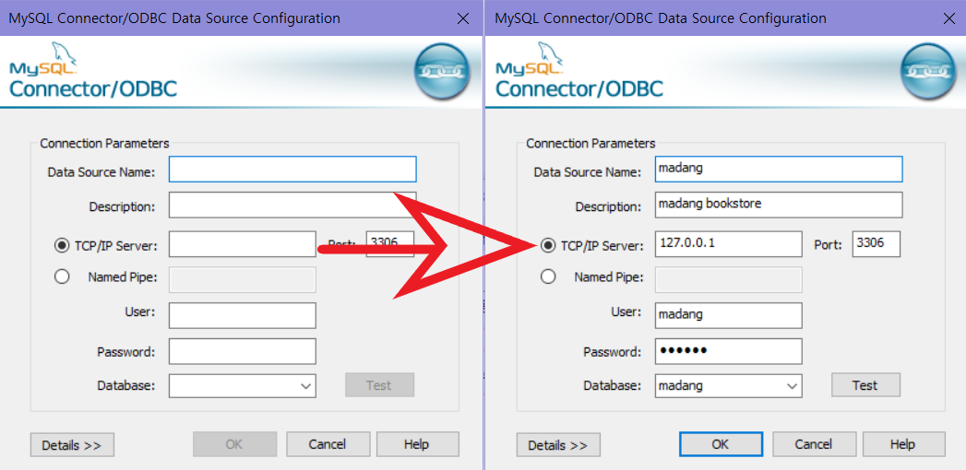This screenshot has height=470, width=966.
Task: Click the User label in left dialog
Action: (x=140, y=311)
